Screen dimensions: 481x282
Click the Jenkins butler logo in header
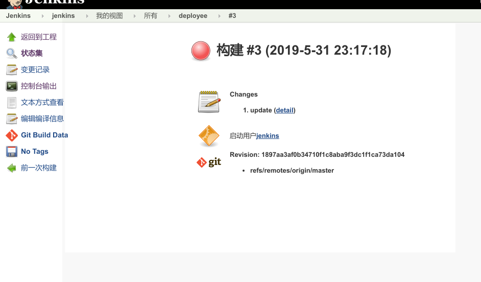coord(14,4)
